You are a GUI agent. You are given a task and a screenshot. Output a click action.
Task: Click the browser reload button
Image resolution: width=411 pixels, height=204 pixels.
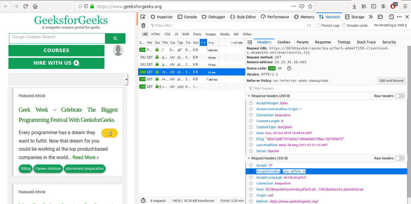tap(26, 6)
